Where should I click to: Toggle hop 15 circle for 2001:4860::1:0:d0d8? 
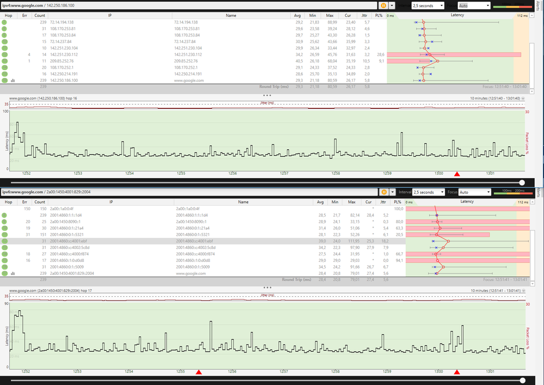click(4, 260)
